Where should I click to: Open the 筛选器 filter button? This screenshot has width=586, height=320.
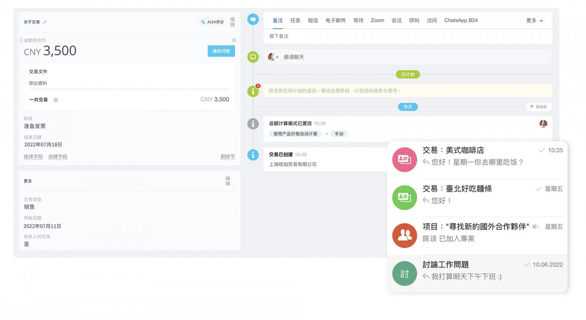539,107
